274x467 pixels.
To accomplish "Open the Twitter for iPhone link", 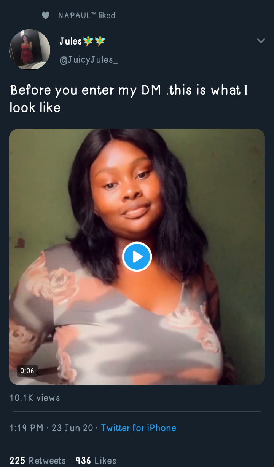I will point(139,428).
